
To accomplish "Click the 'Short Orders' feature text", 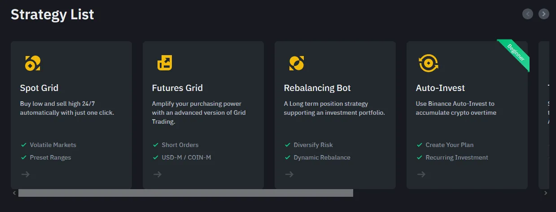I will tap(180, 145).
